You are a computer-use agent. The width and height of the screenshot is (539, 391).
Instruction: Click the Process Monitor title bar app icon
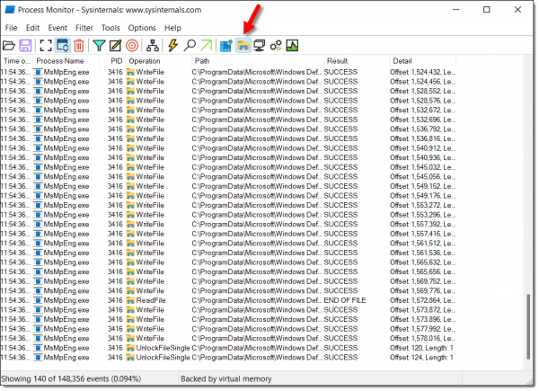(x=9, y=10)
